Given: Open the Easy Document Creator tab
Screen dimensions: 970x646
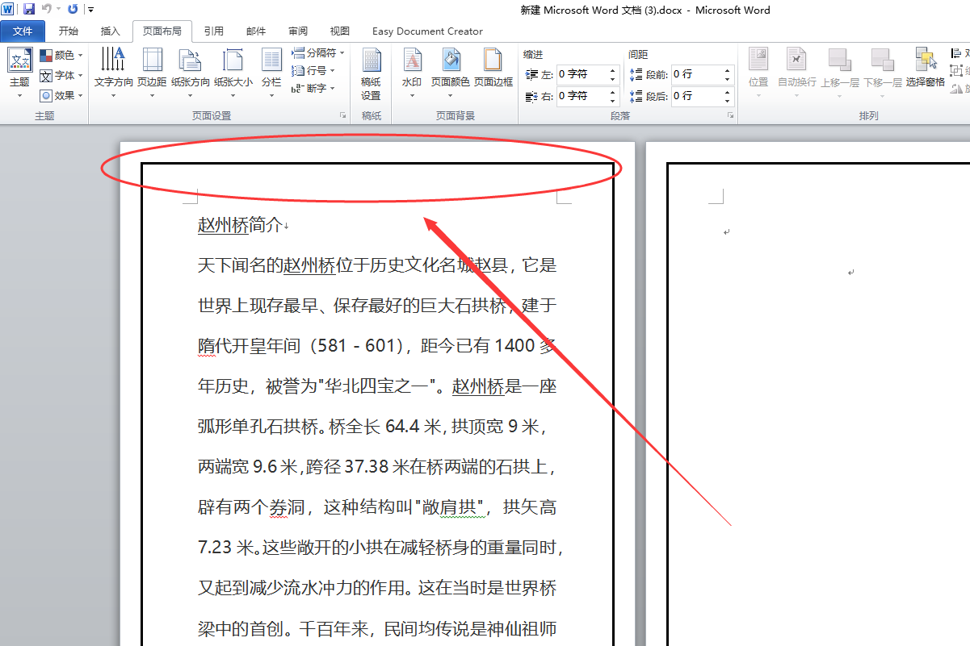Looking at the screenshot, I should [x=427, y=31].
